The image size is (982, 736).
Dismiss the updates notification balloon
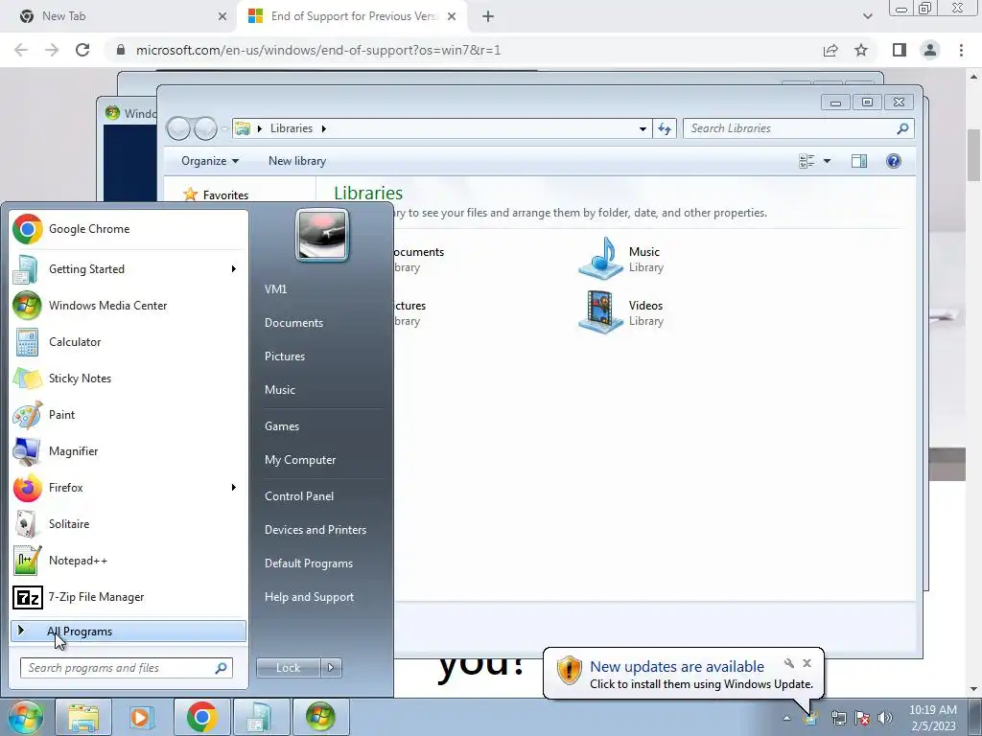(x=807, y=663)
